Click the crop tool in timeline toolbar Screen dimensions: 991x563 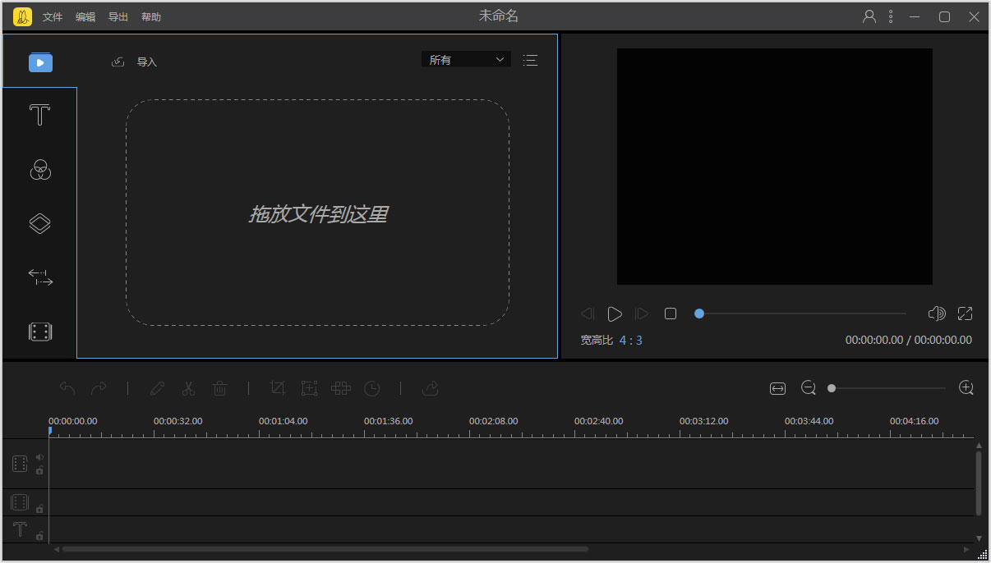tap(278, 388)
